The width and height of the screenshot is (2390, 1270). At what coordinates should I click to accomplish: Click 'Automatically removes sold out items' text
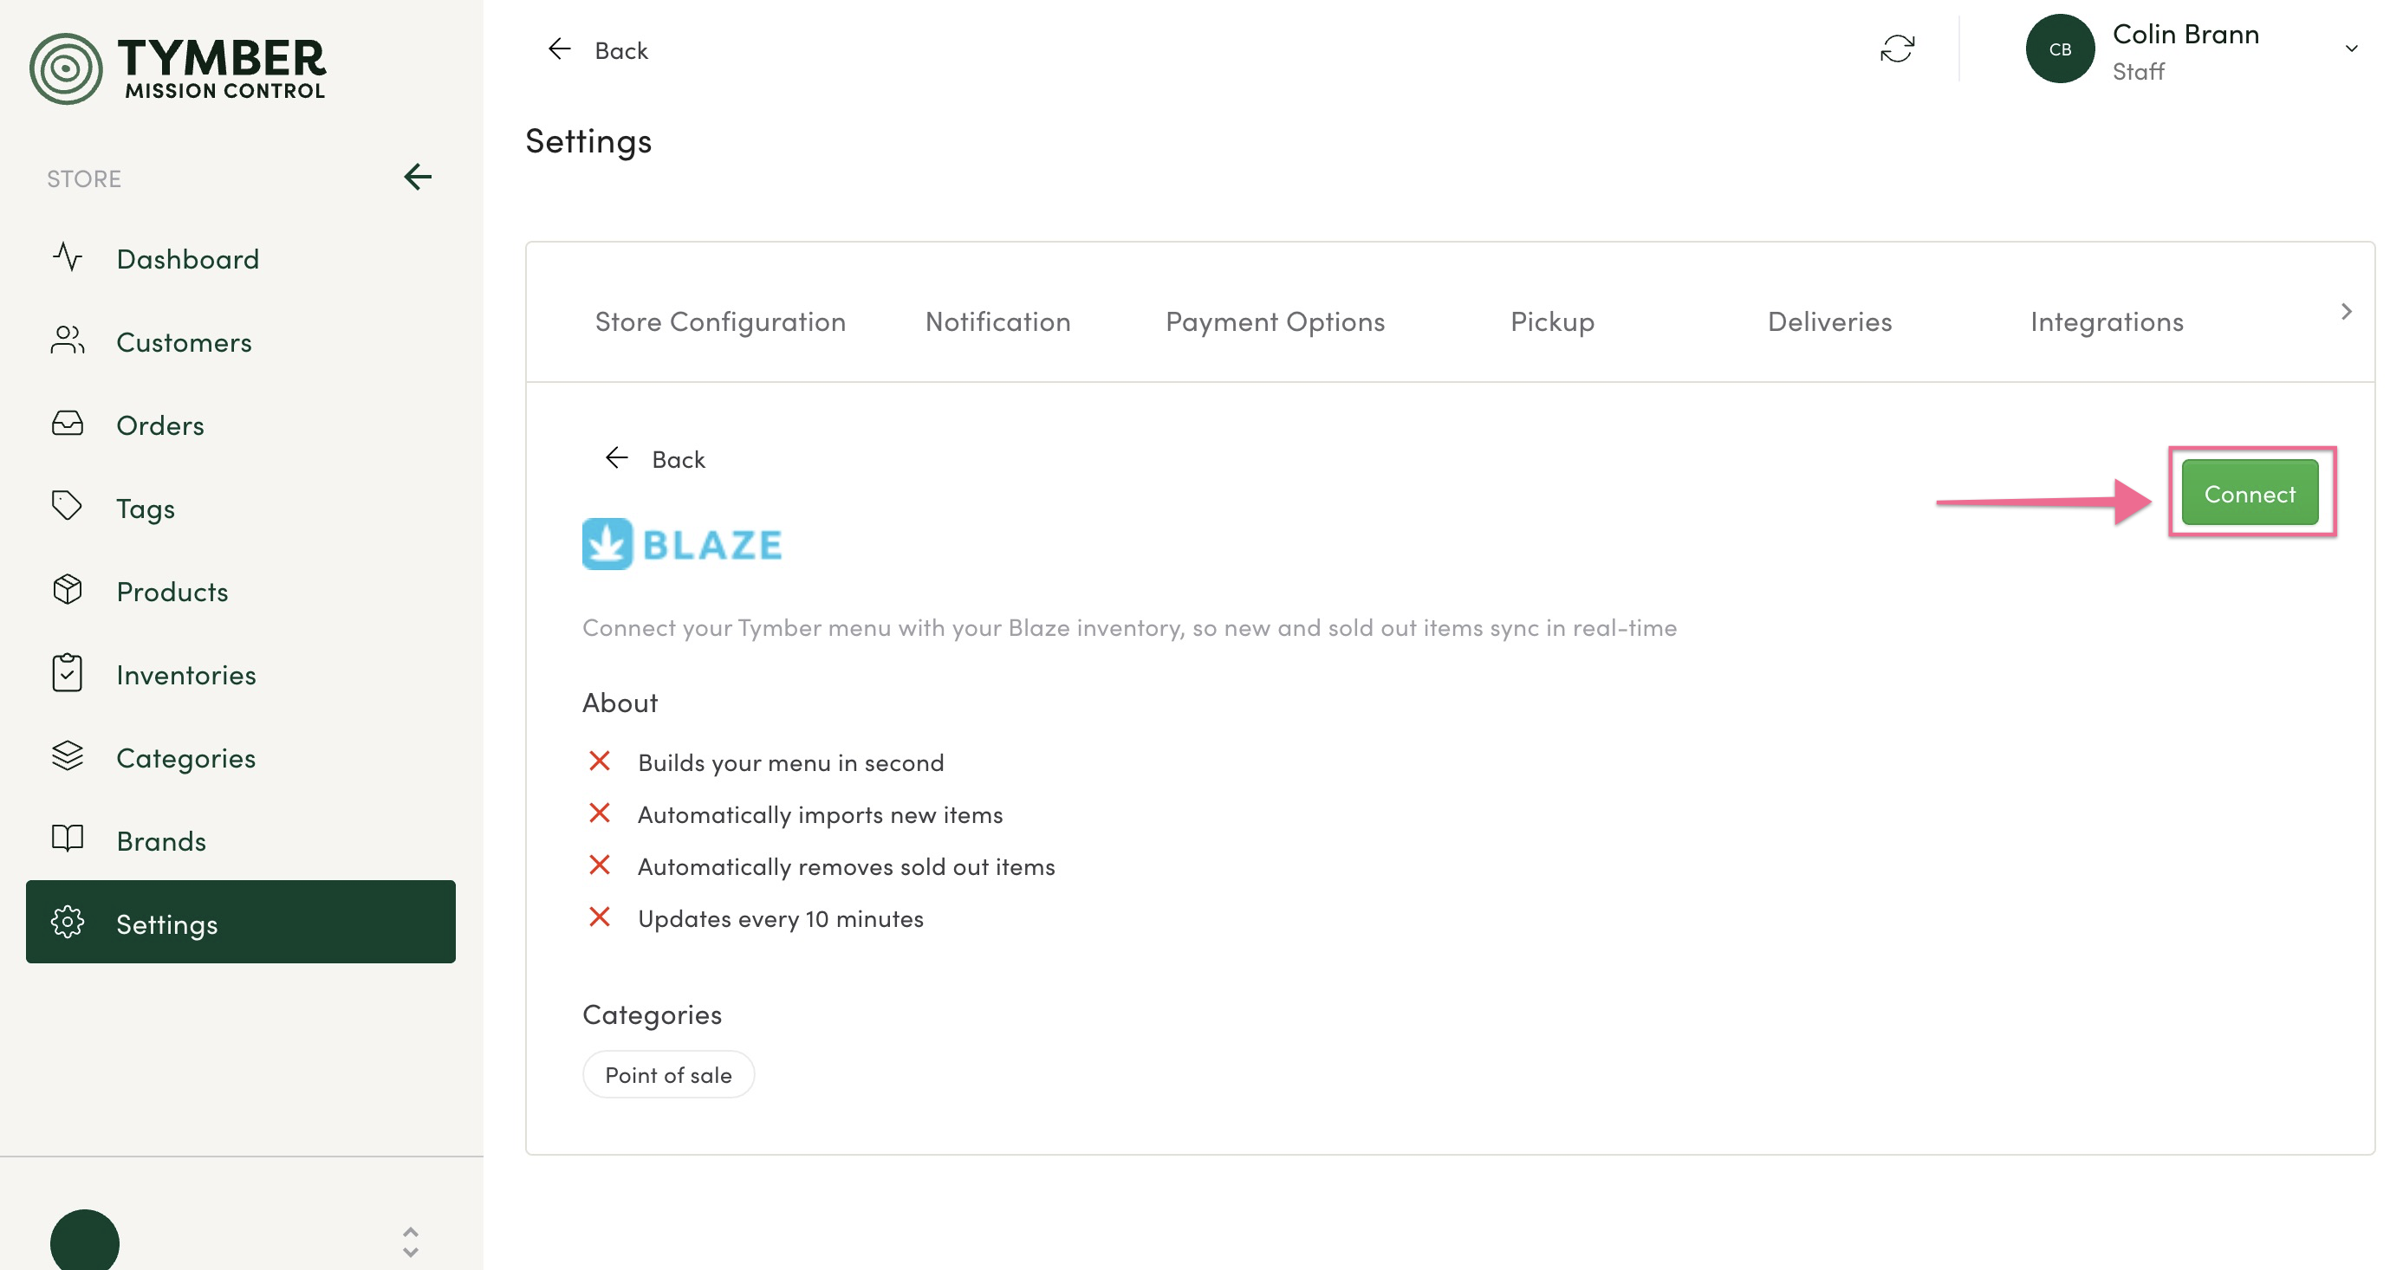(x=846, y=866)
